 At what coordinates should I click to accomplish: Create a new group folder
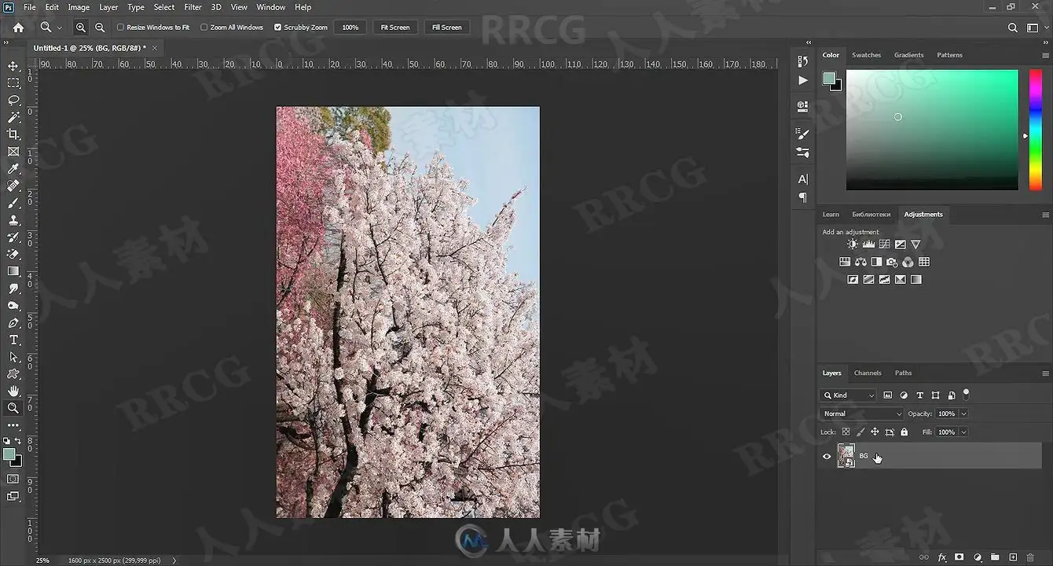[995, 557]
